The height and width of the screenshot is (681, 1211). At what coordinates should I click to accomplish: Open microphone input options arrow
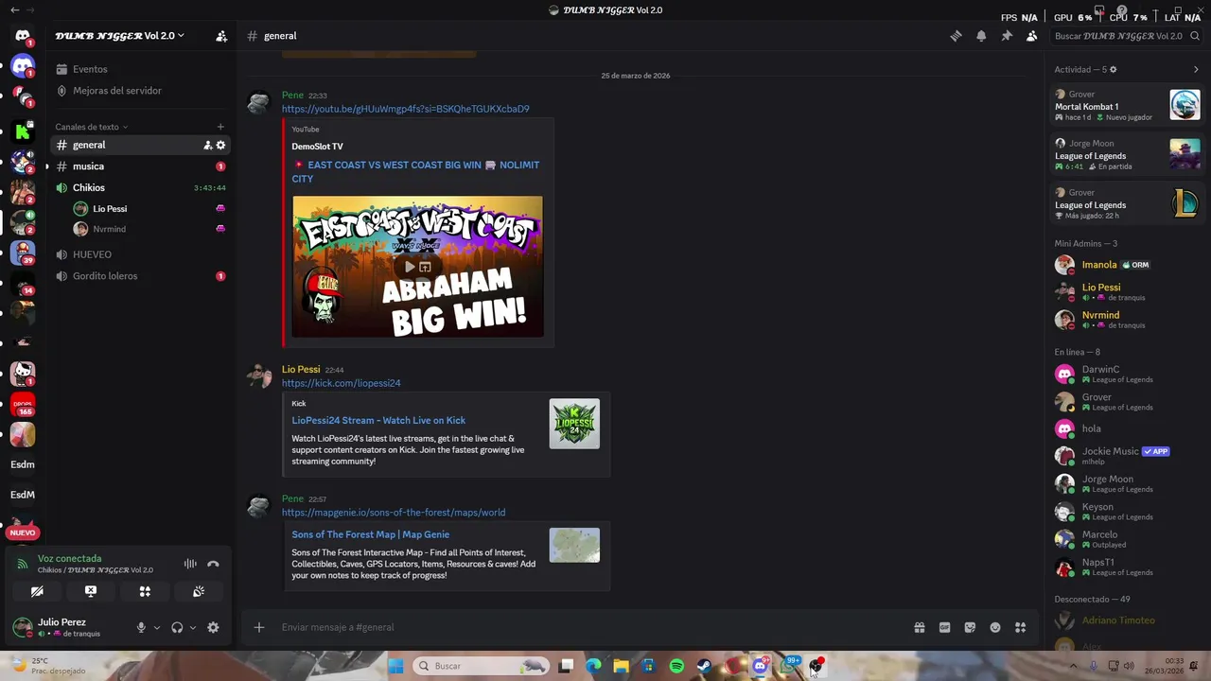tap(157, 627)
